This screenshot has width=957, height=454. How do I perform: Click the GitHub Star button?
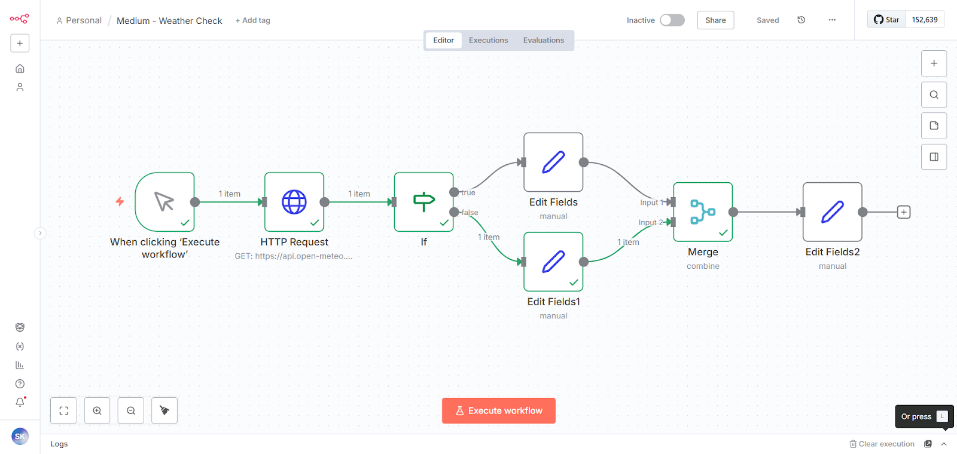[887, 20]
